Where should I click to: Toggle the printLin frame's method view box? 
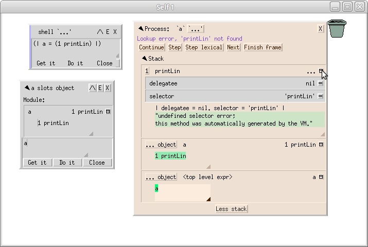pyautogui.click(x=321, y=72)
